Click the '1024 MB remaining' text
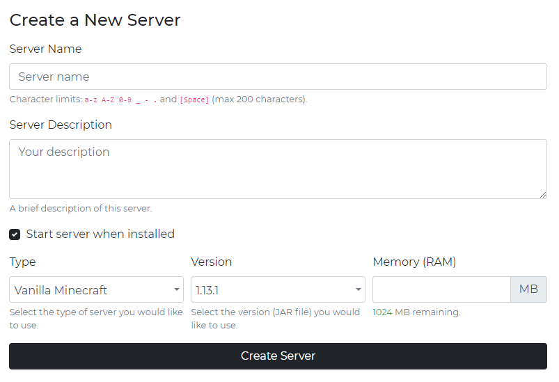The width and height of the screenshot is (559, 382). coord(416,312)
